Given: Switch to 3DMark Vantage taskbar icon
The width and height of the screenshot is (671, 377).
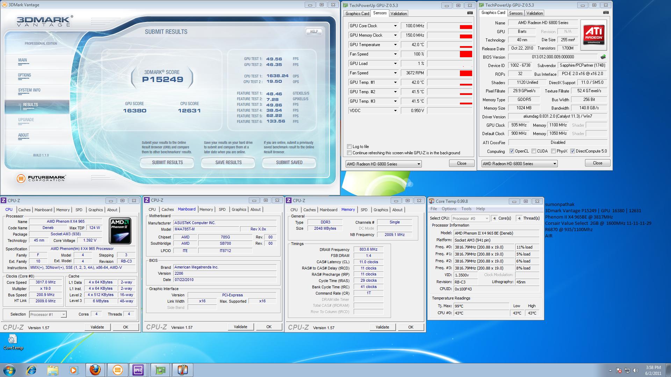Looking at the screenshot, I should 117,370.
